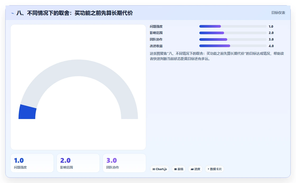This screenshot has width=296, height=183.
Task: Click the 改进收益 progress bar
Action: click(x=233, y=46)
